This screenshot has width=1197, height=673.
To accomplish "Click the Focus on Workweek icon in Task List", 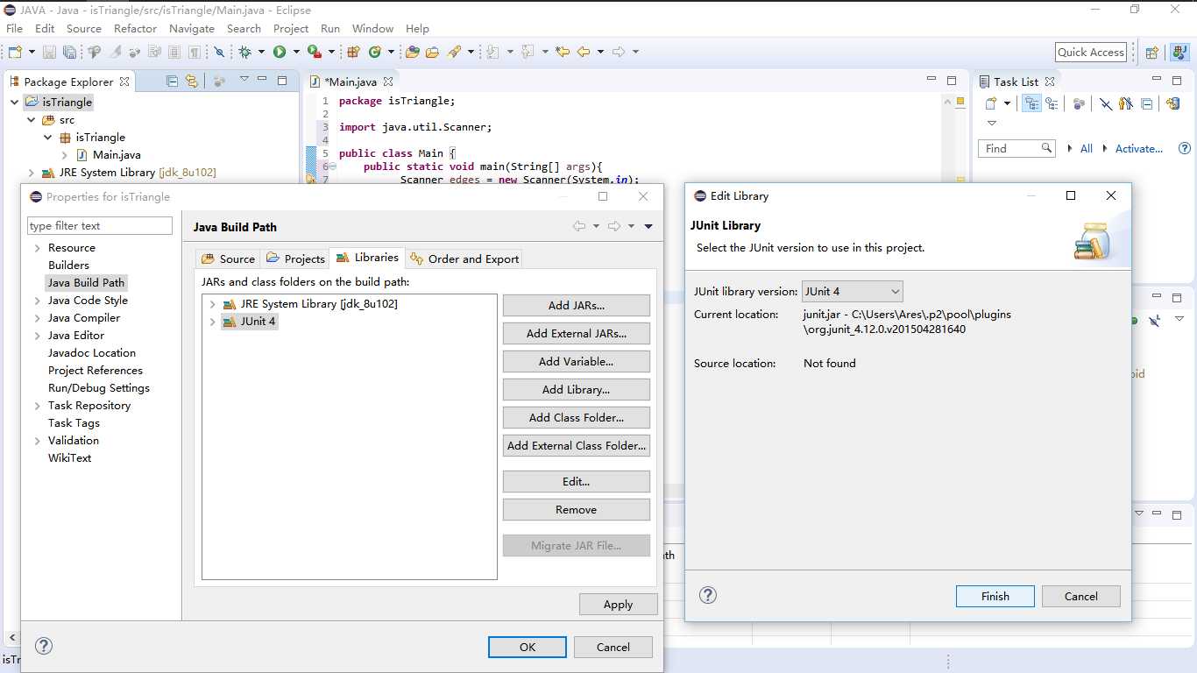I will [x=1079, y=103].
